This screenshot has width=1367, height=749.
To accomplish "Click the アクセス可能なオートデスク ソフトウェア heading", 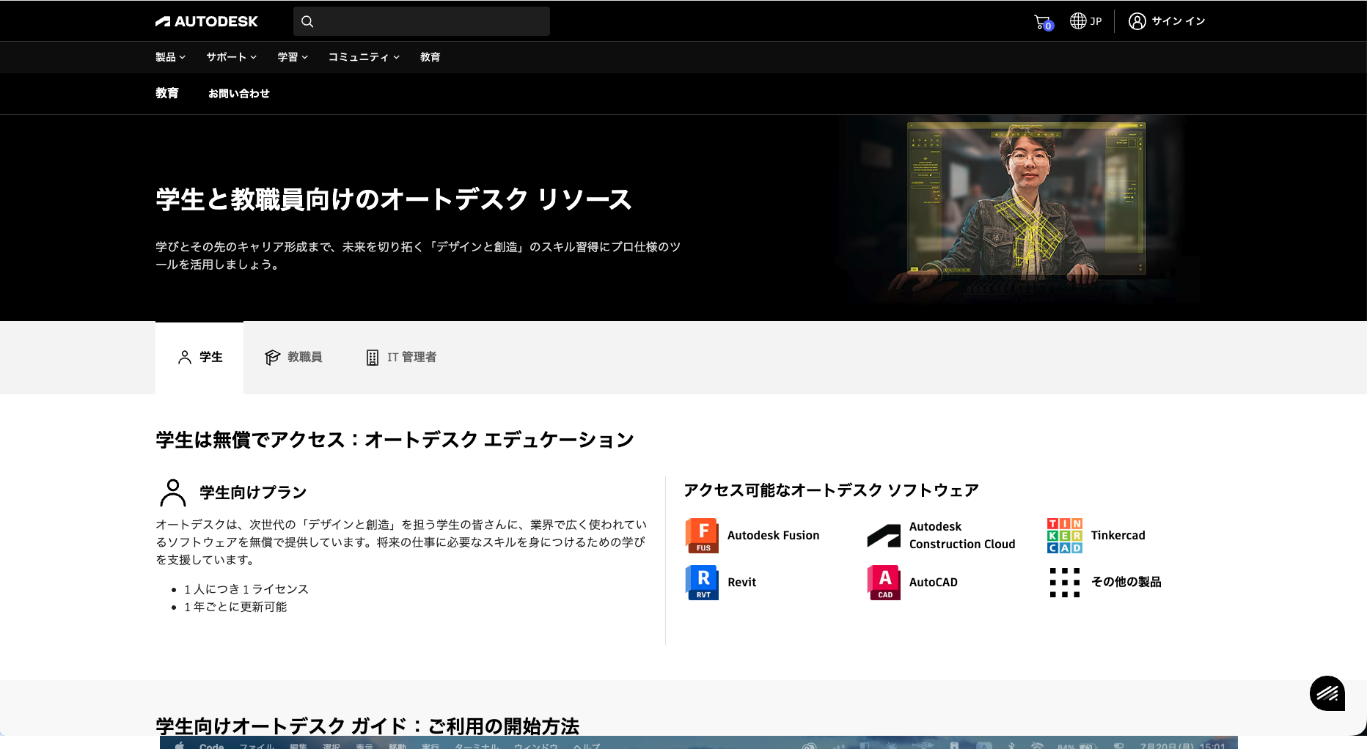I will pos(831,490).
